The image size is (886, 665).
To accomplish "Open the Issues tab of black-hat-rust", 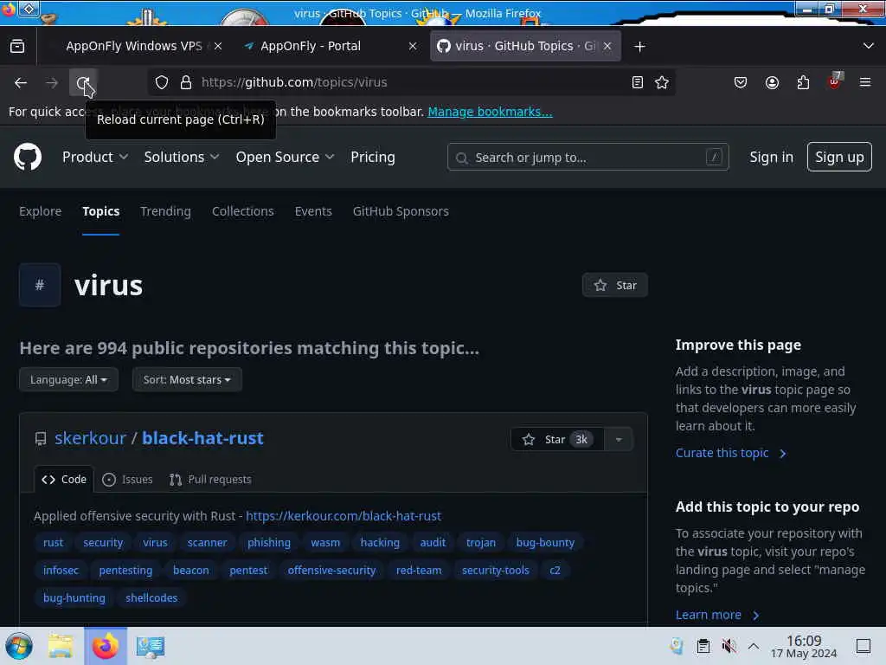I will (128, 480).
